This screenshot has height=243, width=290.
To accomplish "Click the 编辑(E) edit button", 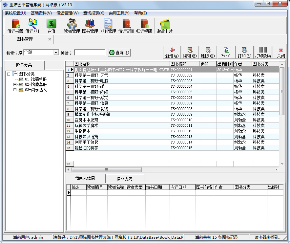I will pyautogui.click(x=190, y=52).
